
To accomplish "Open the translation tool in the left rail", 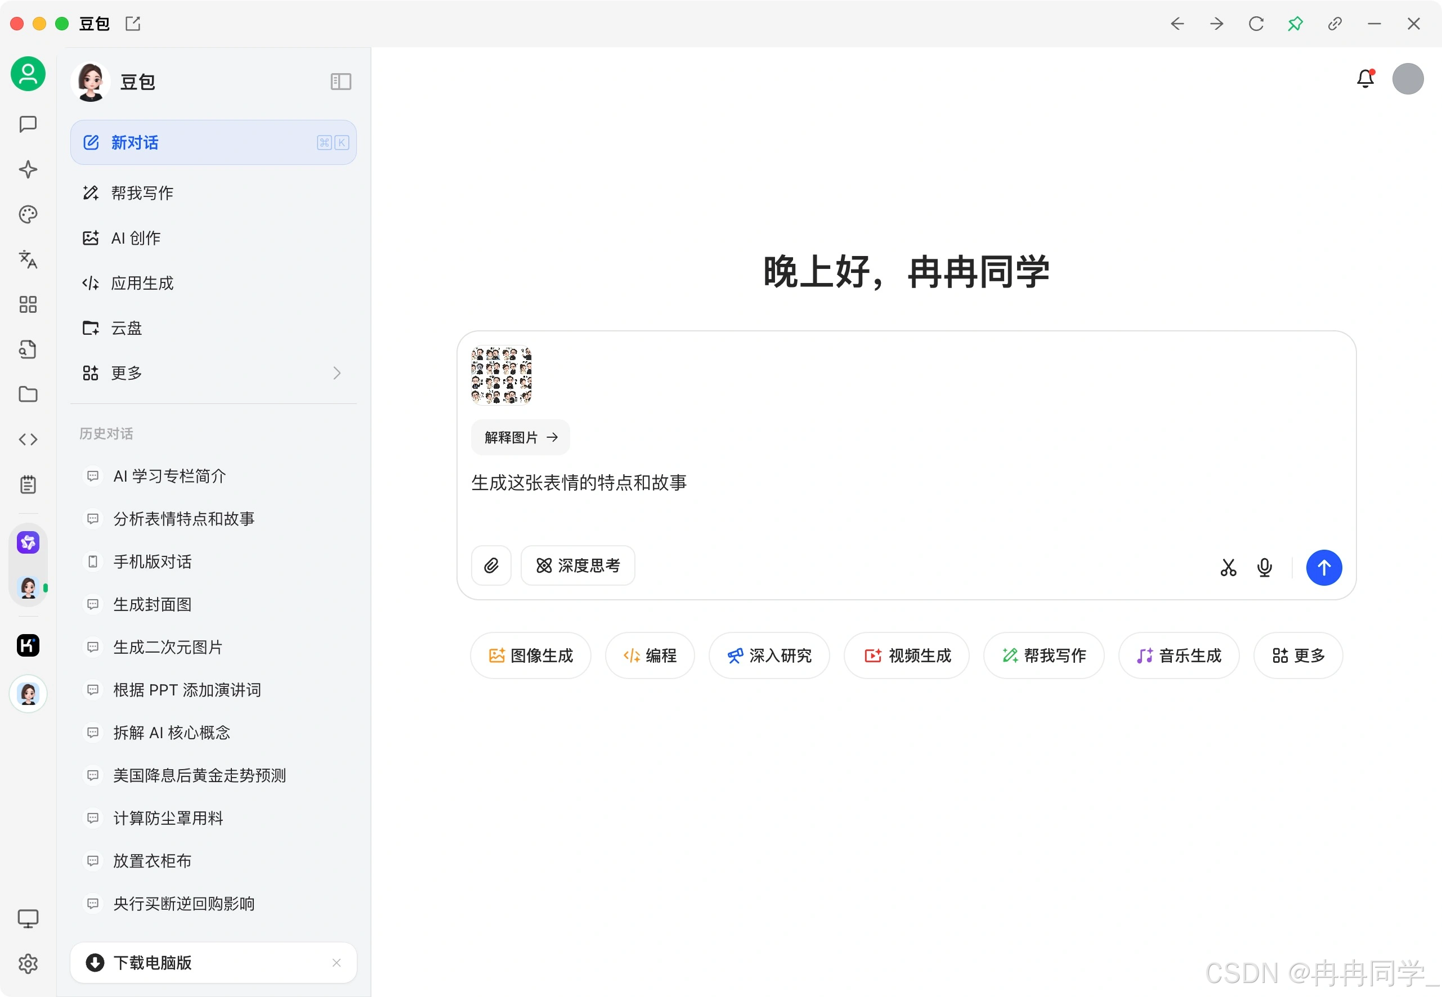I will point(28,260).
